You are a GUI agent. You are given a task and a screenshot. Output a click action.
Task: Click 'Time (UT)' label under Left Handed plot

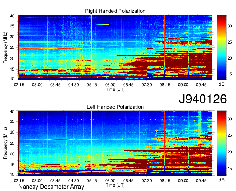[115, 185]
